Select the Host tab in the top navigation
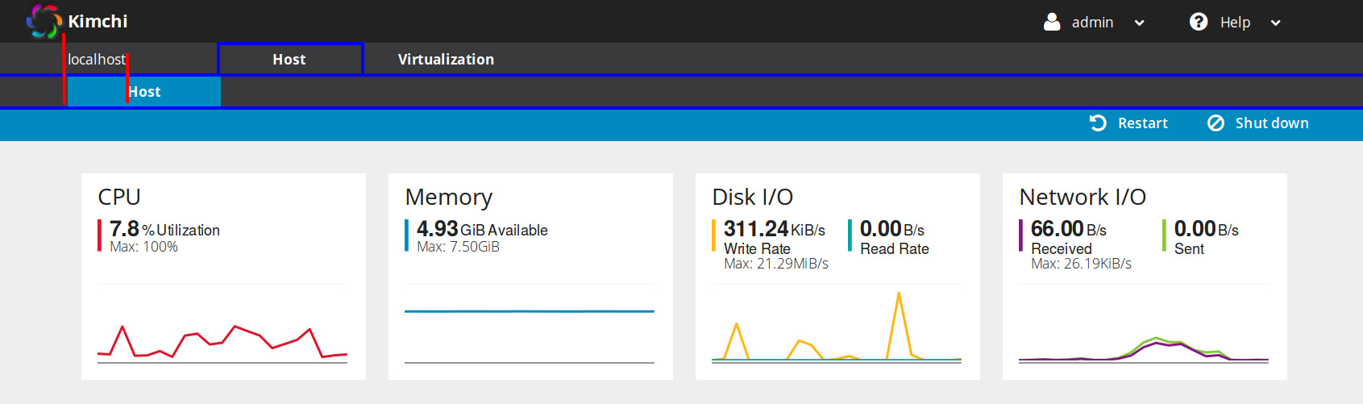This screenshot has height=404, width=1363. pos(289,59)
